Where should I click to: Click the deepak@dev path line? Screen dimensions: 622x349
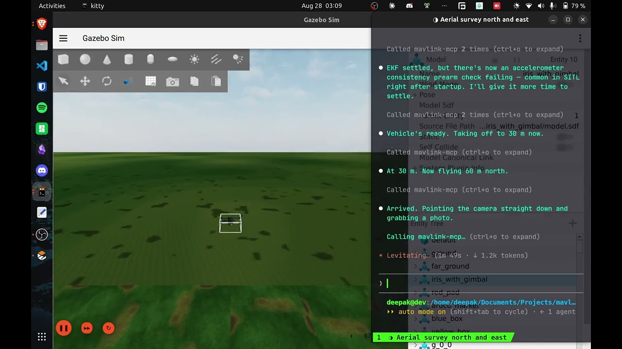coord(481,302)
